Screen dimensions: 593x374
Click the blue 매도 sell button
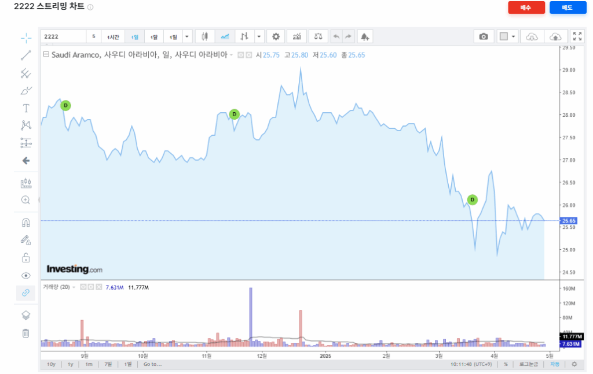tap(568, 8)
